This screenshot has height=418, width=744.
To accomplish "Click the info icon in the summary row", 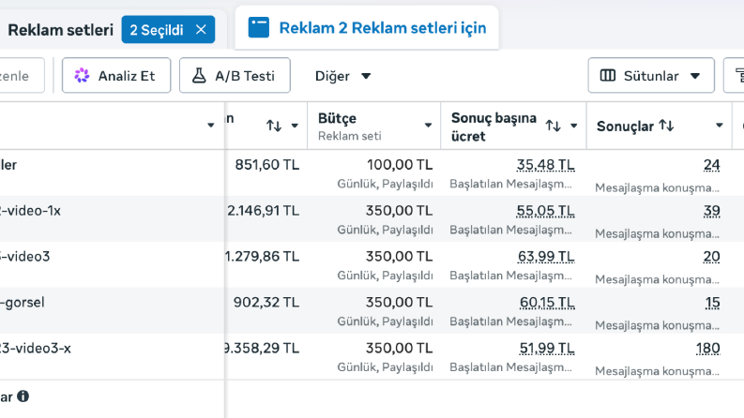I will pos(23,396).
